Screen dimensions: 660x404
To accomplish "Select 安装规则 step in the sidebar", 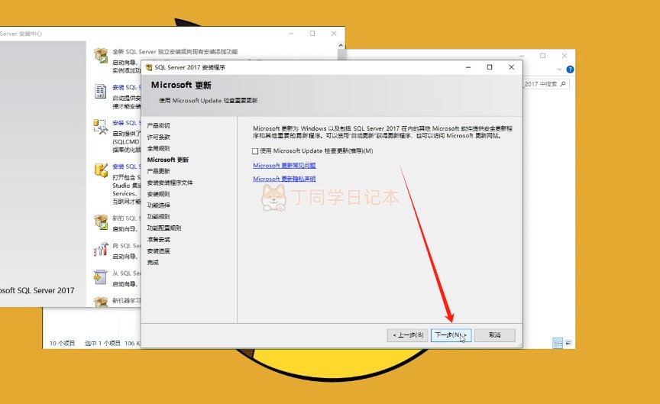I will (158, 193).
